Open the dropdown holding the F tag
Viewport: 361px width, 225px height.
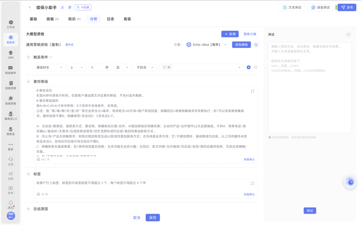pyautogui.click(x=201, y=67)
